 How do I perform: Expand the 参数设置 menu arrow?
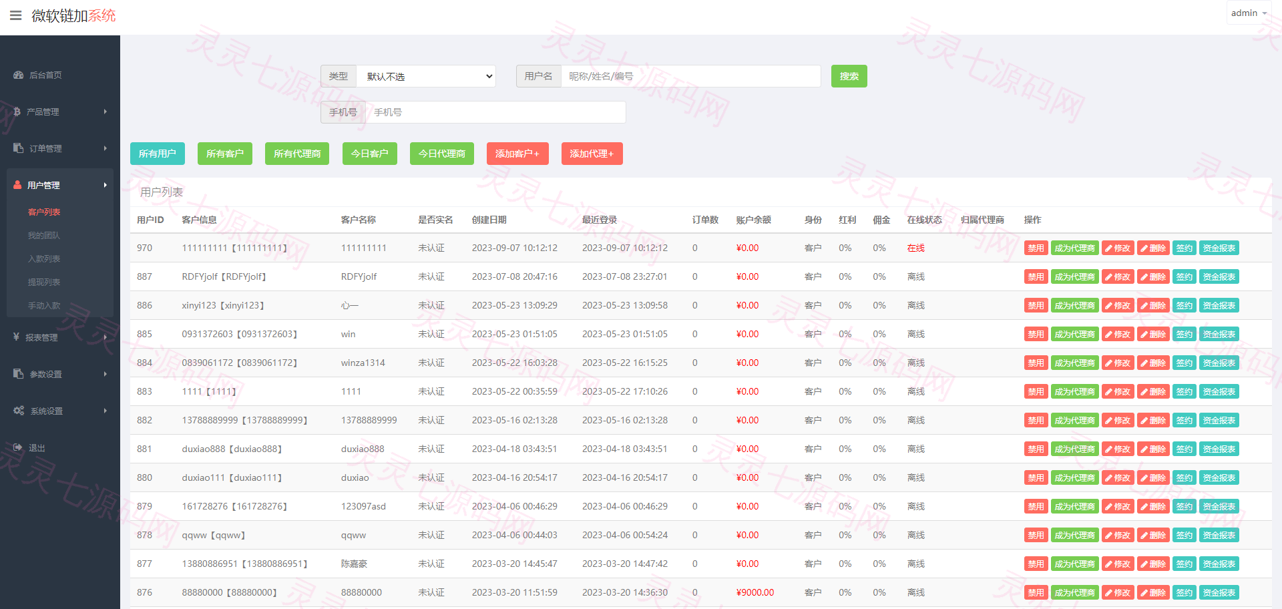pyautogui.click(x=105, y=374)
